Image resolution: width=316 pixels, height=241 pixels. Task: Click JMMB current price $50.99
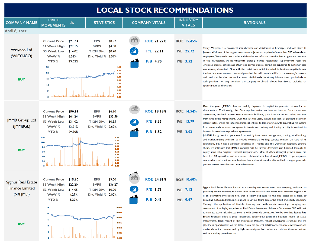click(73, 112)
